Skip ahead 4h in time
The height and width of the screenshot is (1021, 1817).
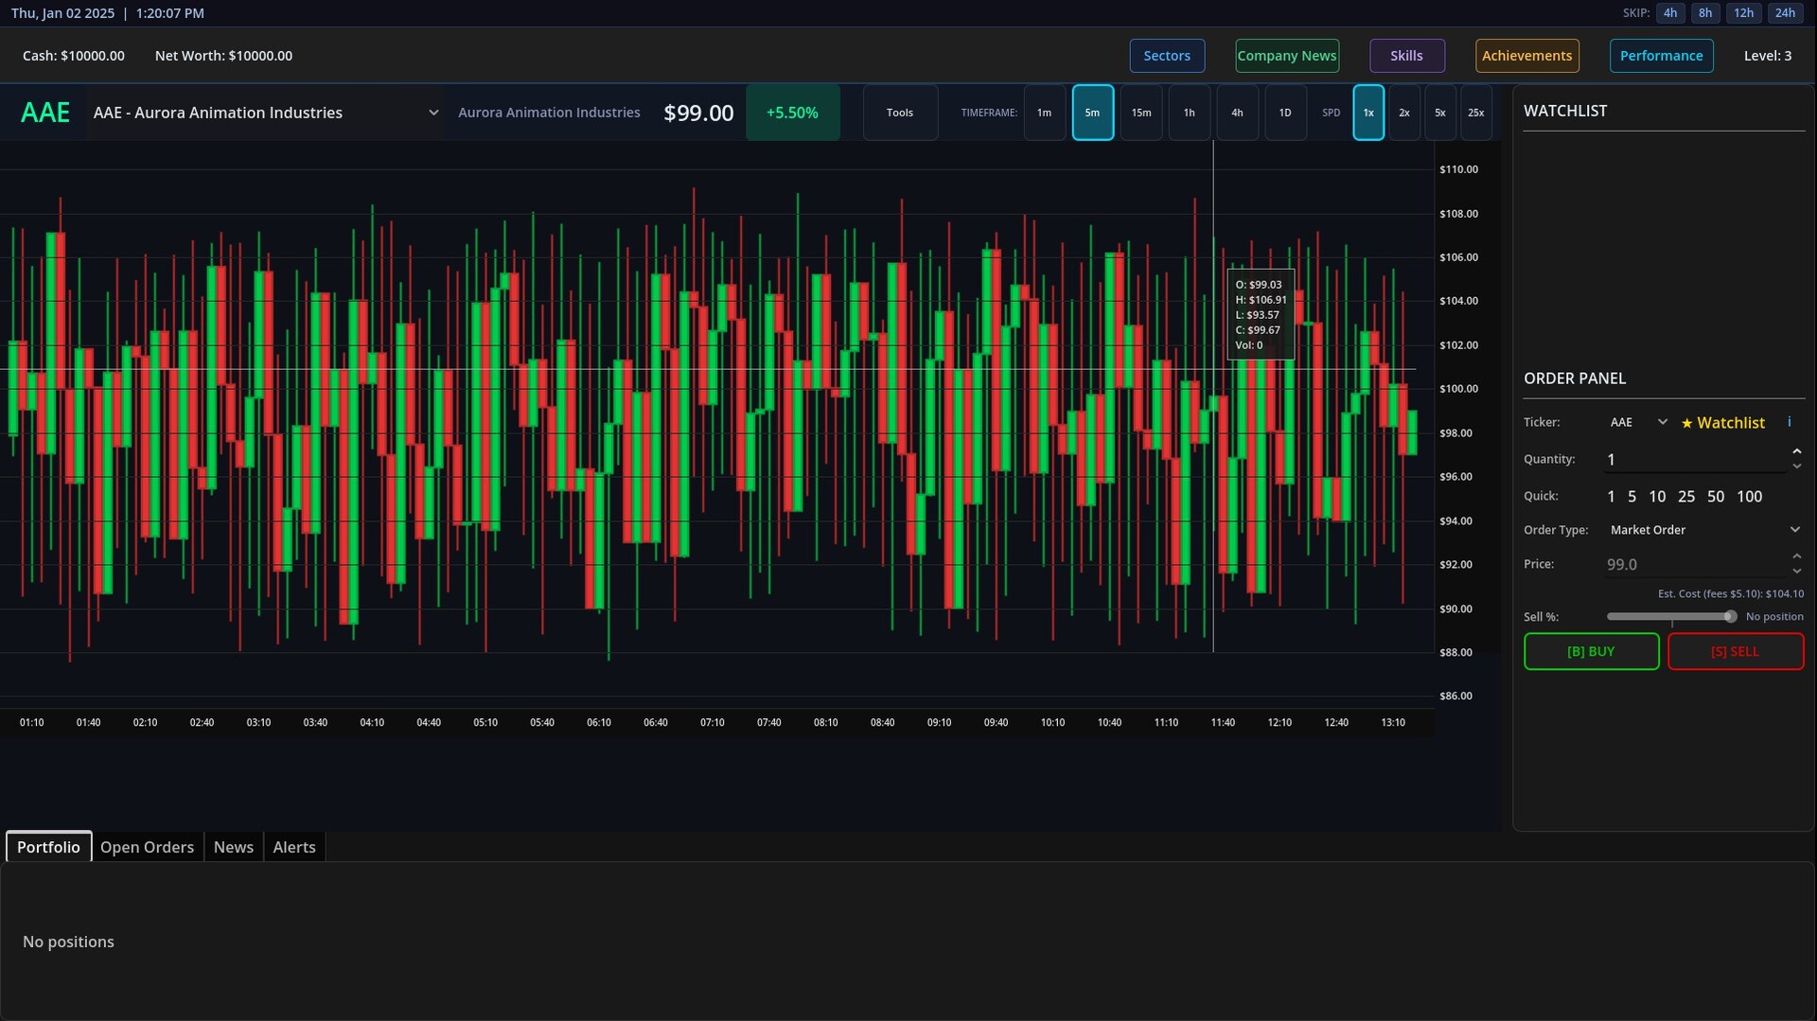point(1669,13)
